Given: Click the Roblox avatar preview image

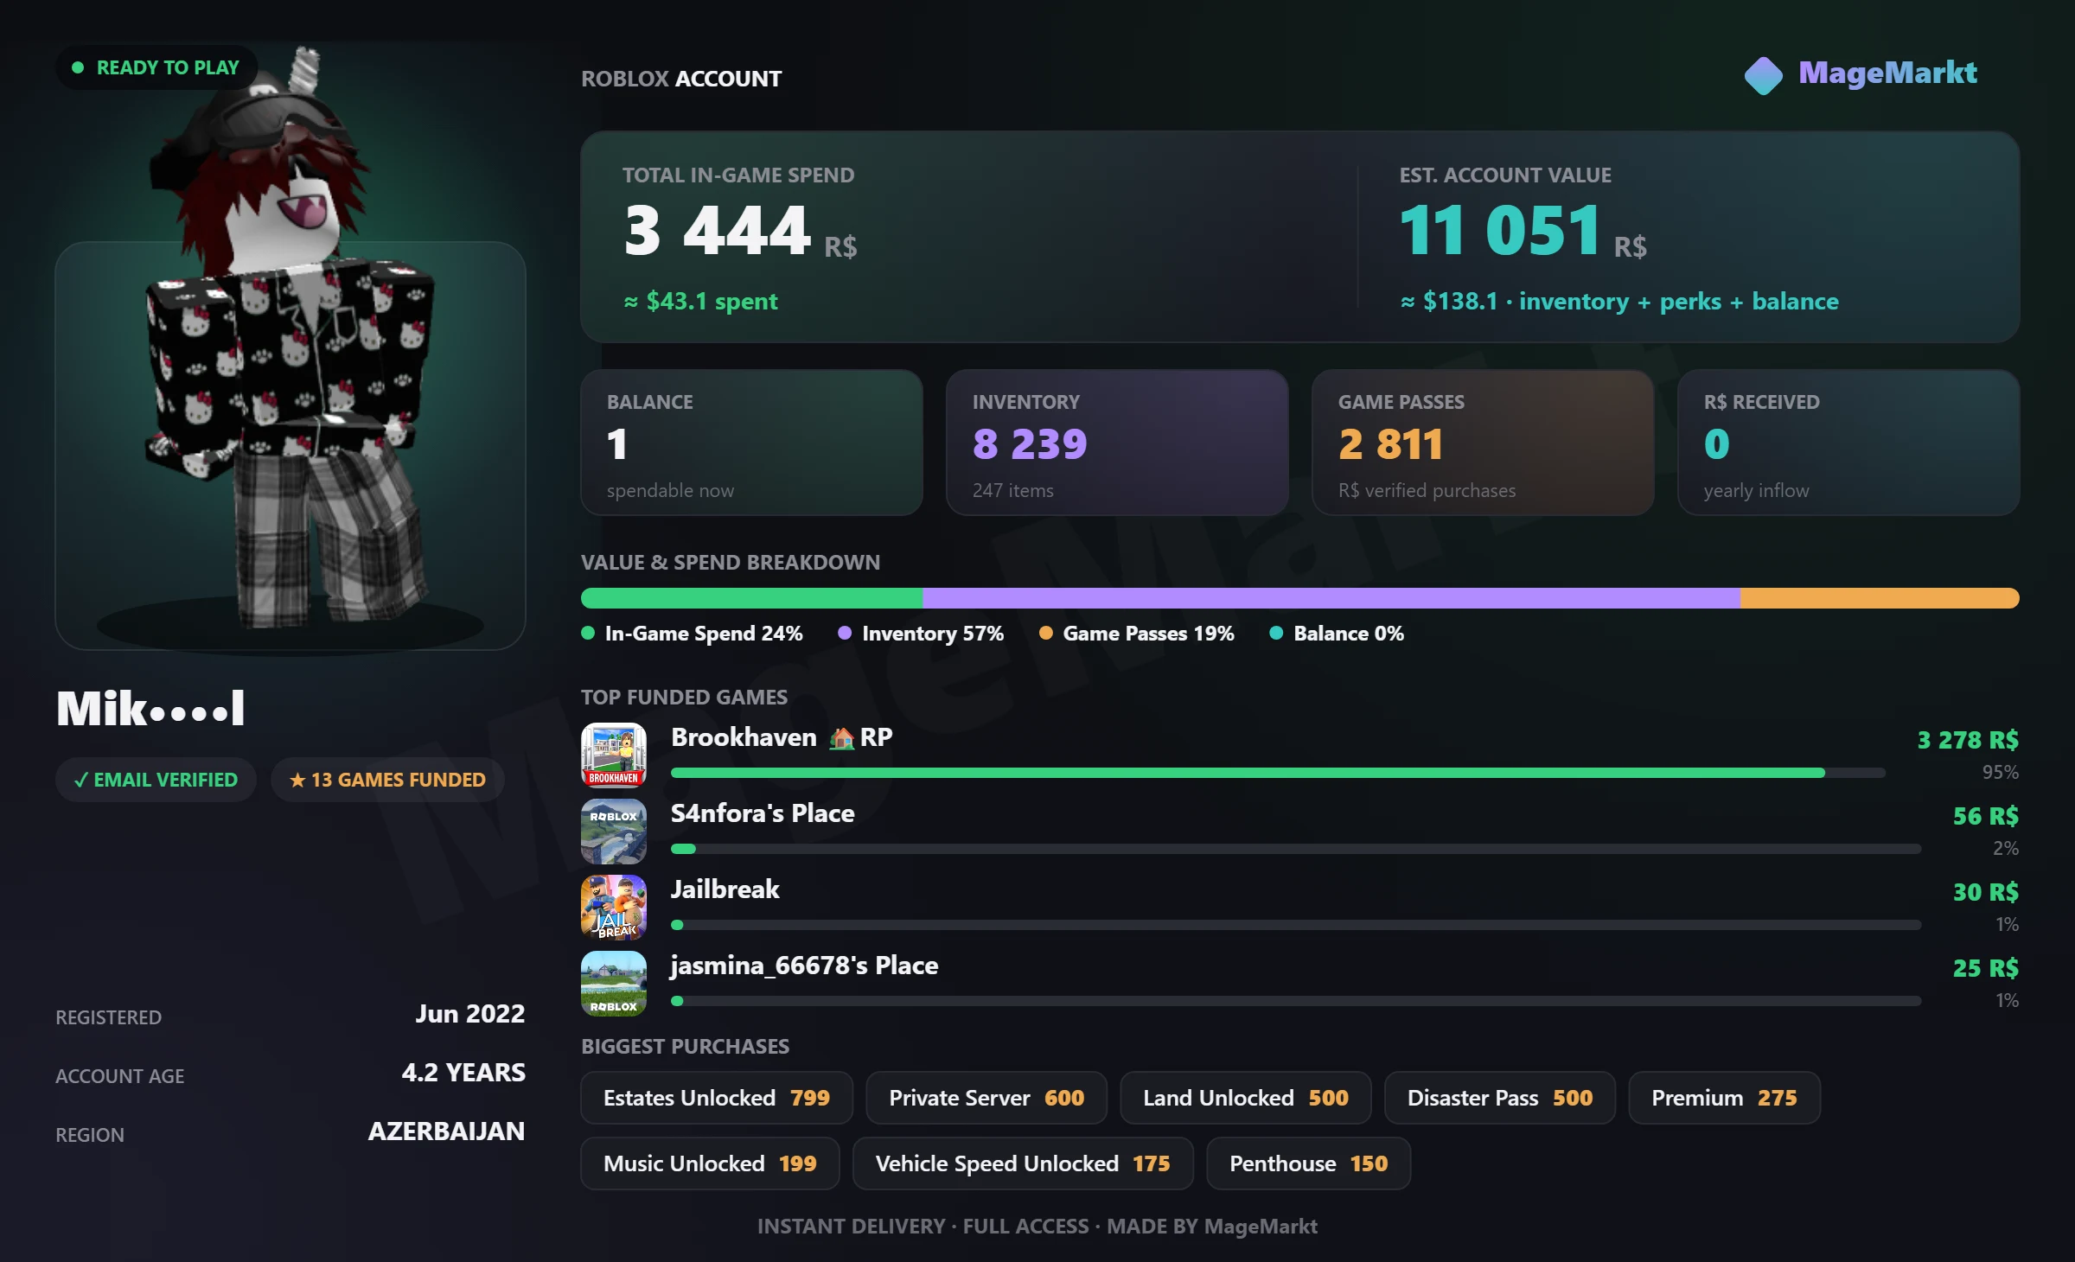Looking at the screenshot, I should pos(290,346).
